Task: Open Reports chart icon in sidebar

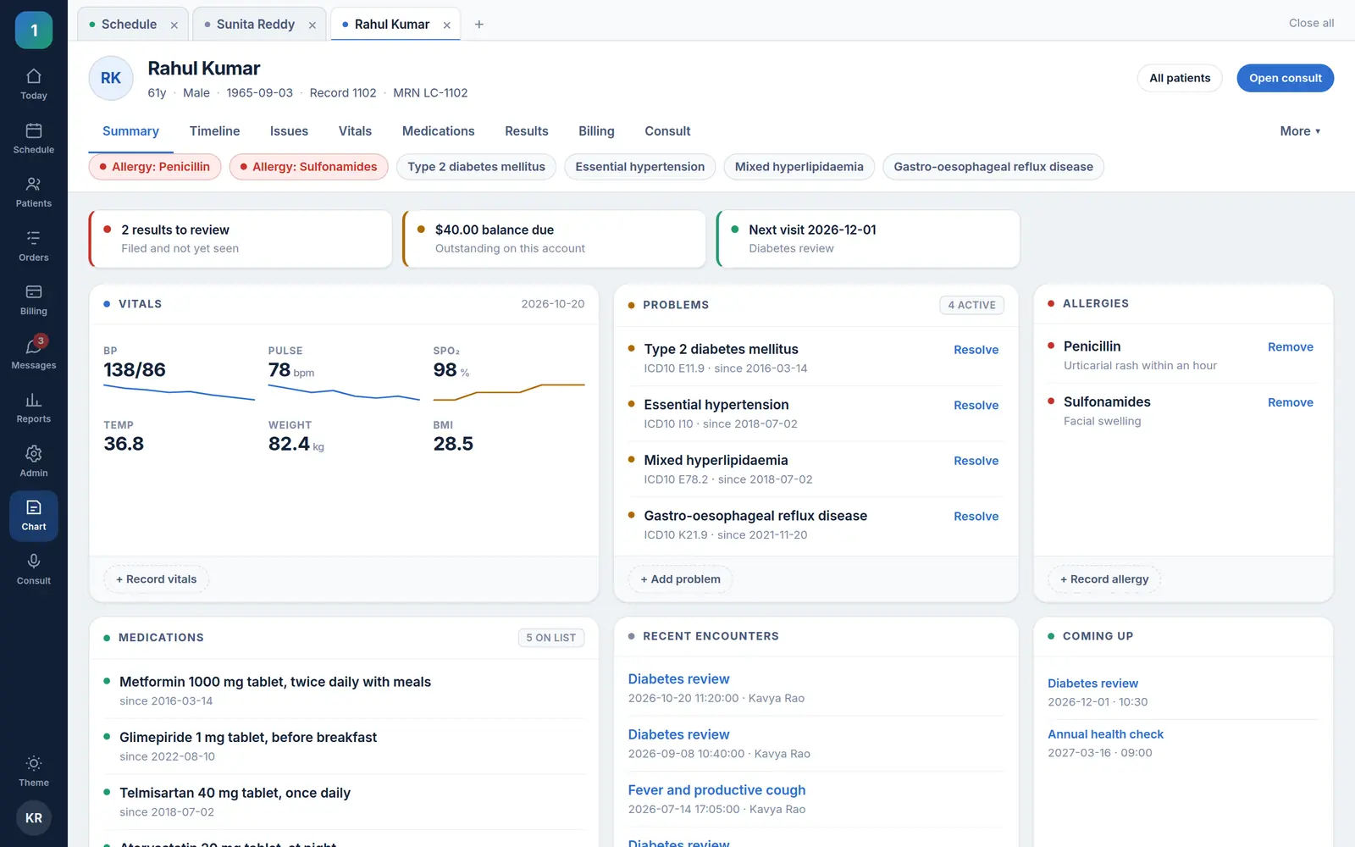Action: pos(34,407)
